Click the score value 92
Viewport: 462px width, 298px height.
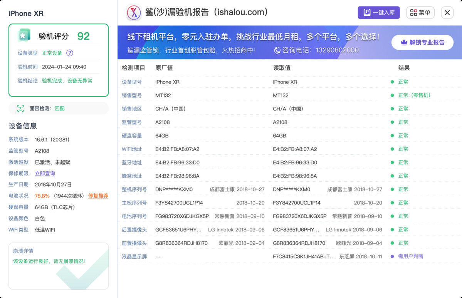pos(83,36)
